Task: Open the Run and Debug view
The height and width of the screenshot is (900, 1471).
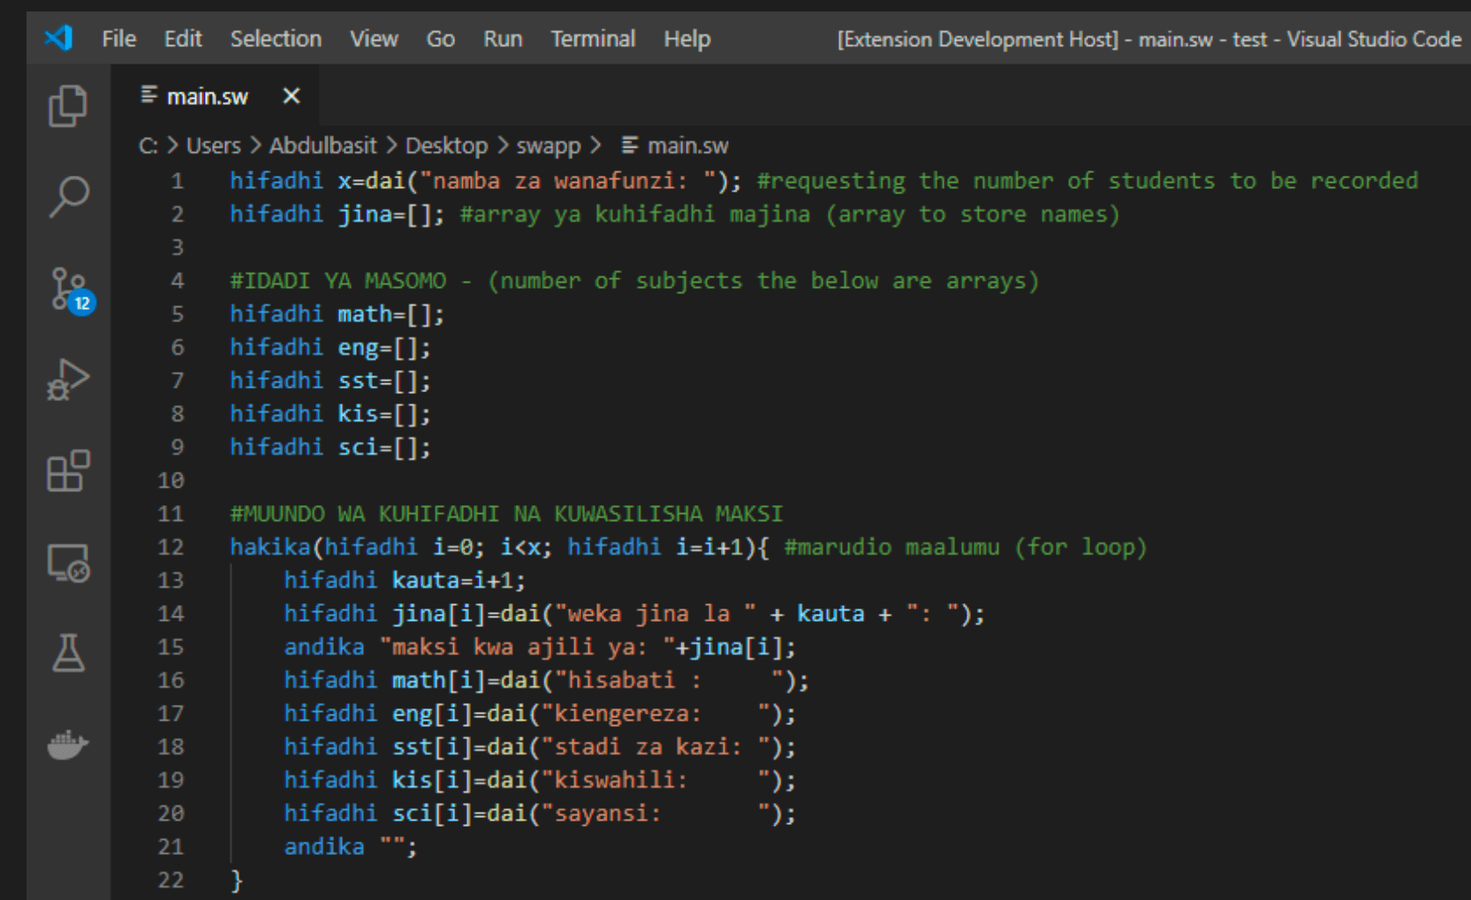Action: click(68, 380)
